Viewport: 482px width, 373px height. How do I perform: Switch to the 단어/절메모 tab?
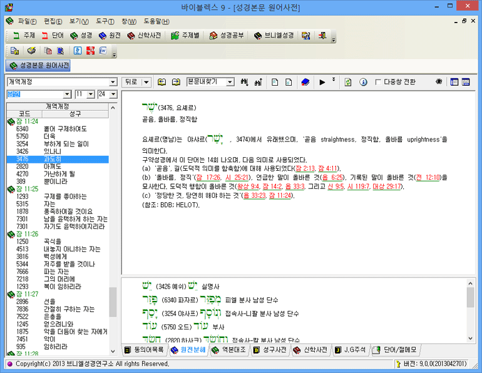pos(395,350)
